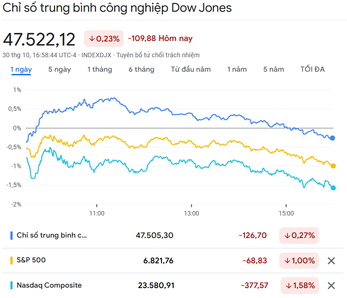The width and height of the screenshot is (347, 298).
Task: Switch to the "5 ngày" tab
Action: [x=60, y=69]
